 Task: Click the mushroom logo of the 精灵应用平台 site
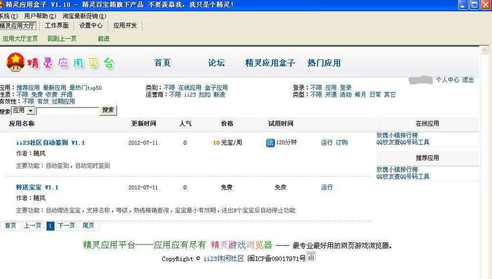[x=15, y=62]
